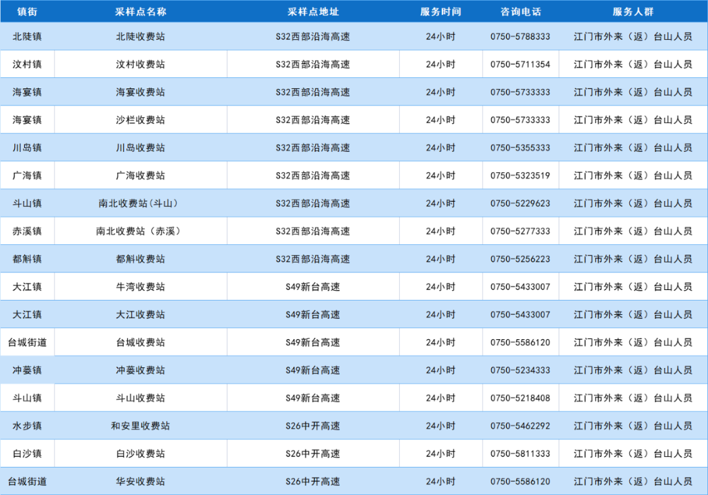Select the 采样点地址 header cell
The width and height of the screenshot is (708, 495).
[x=313, y=12]
